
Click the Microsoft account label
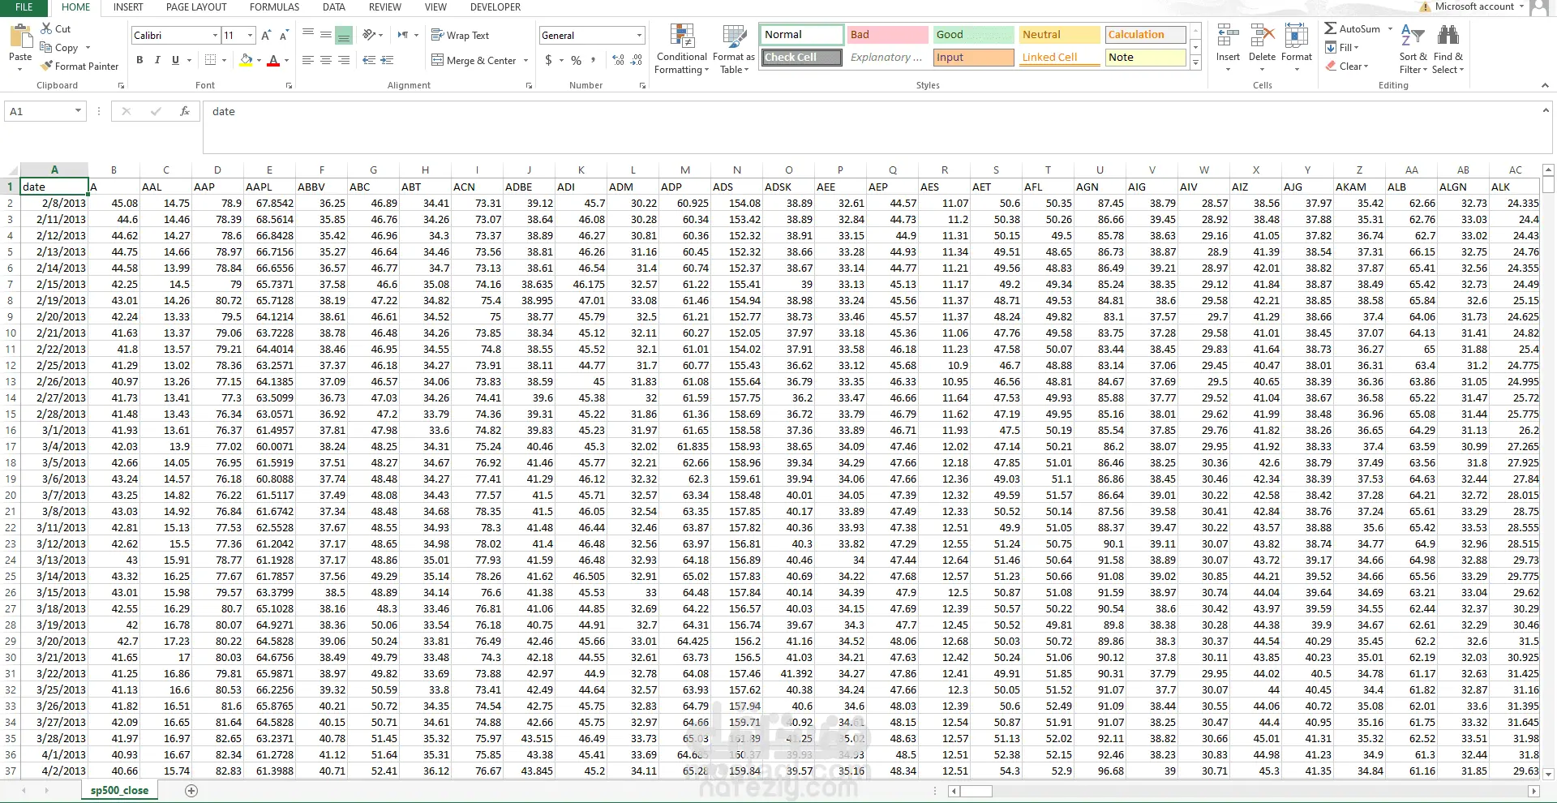(1473, 6)
